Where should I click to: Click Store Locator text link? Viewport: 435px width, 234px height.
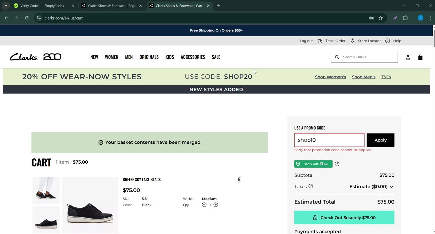pos(369,41)
